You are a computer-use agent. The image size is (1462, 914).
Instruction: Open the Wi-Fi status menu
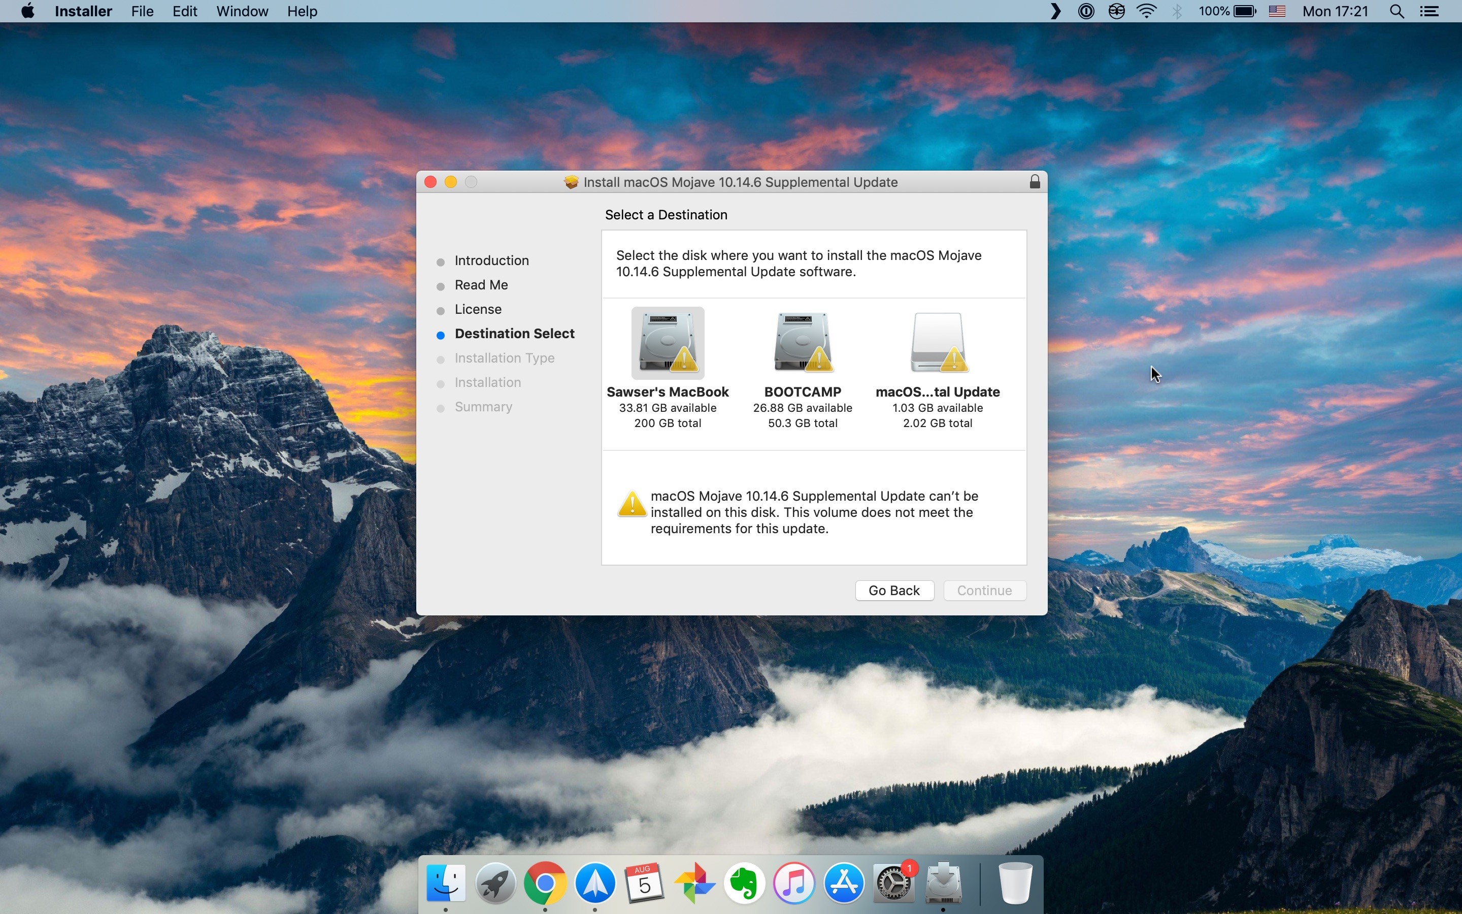pyautogui.click(x=1146, y=12)
